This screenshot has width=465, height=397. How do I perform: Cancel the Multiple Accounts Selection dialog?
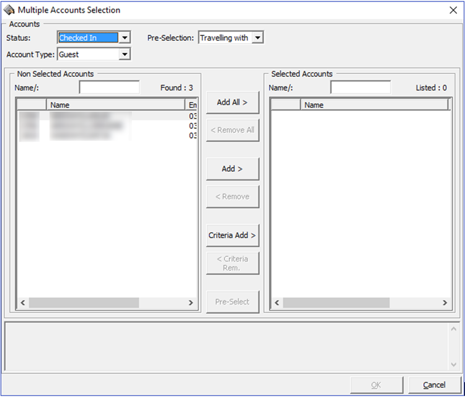434,385
